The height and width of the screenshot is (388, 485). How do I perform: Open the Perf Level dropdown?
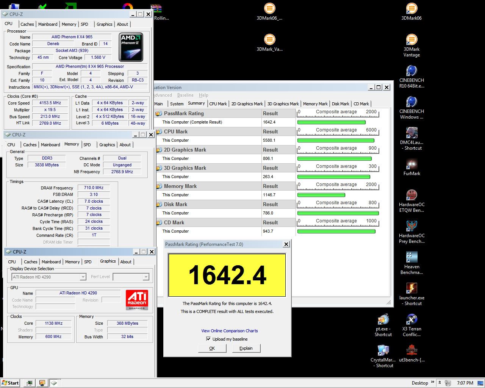pyautogui.click(x=146, y=277)
